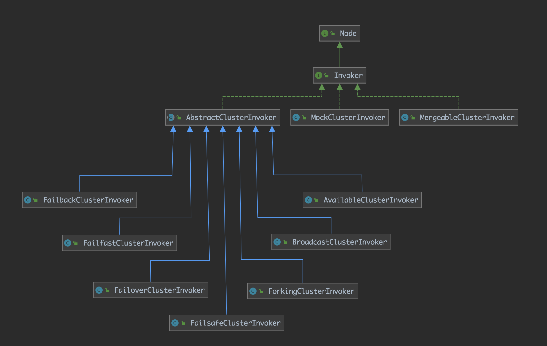Screen dimensions: 547x346
Task: Click abstract class icon of AbstractClusterInvoker
Action: 171,117
